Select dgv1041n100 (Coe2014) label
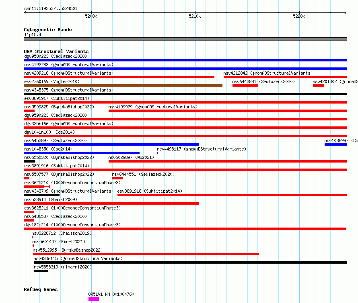The height and width of the screenshot is (303, 358). pos(49,132)
